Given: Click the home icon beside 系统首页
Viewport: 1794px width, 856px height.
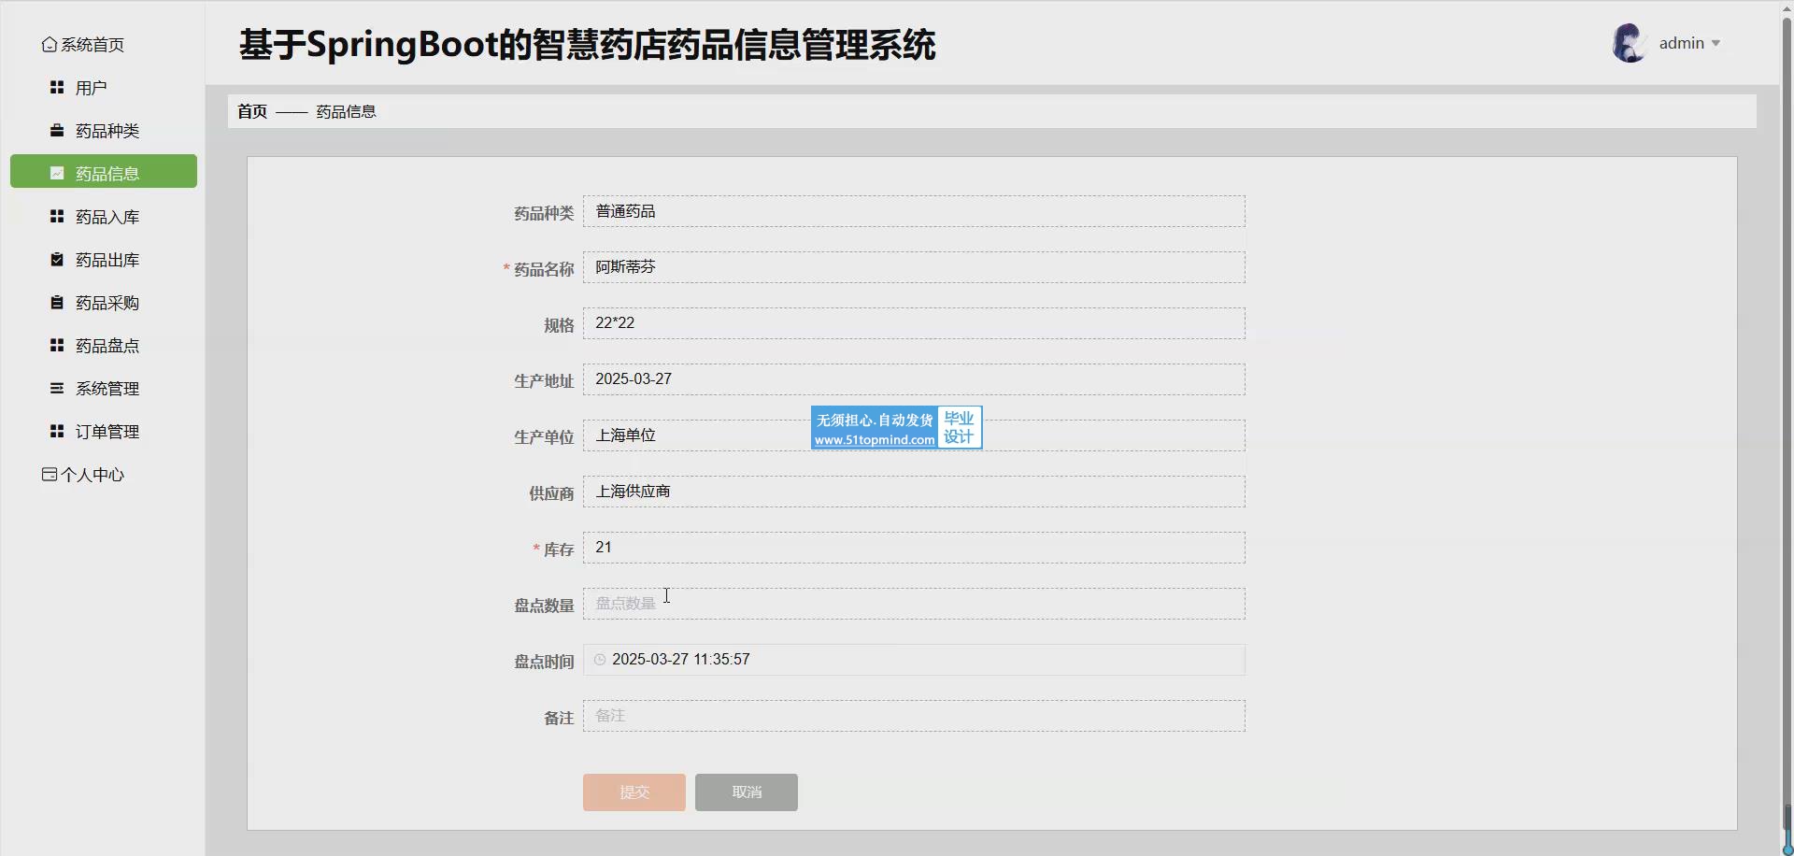Looking at the screenshot, I should 49,45.
